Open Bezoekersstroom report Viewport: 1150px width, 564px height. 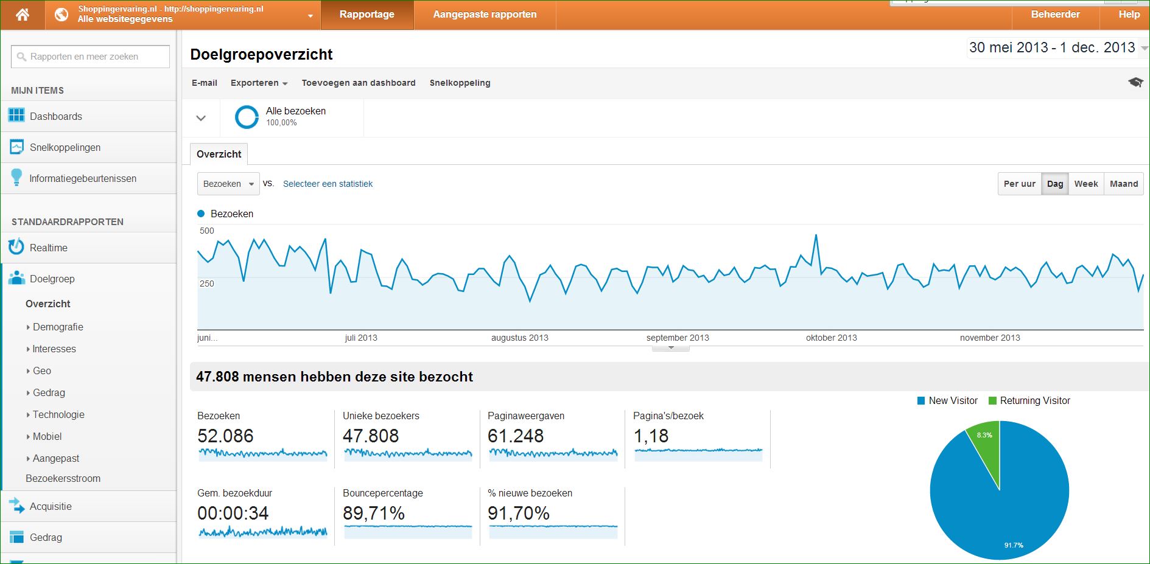[63, 478]
